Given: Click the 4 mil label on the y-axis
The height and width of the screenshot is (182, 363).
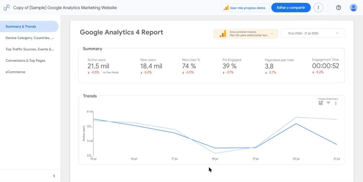Looking at the screenshot, I should click(90, 112).
